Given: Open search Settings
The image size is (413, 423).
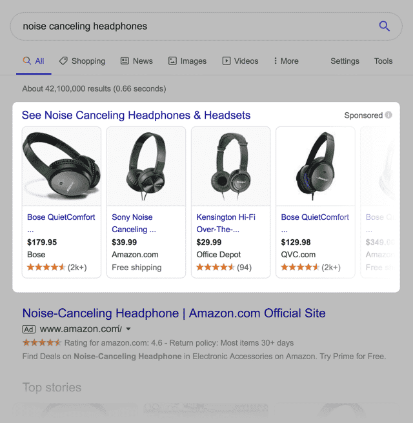Looking at the screenshot, I should [345, 61].
